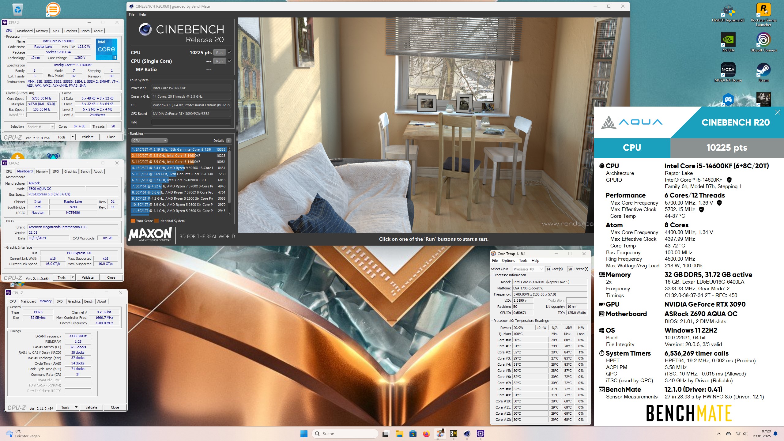Image resolution: width=784 pixels, height=441 pixels.
Task: Toggle the CPU test checkbox in Cinebench
Action: point(230,52)
